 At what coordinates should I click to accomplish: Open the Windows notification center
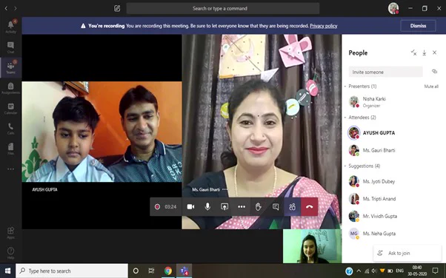click(x=435, y=271)
